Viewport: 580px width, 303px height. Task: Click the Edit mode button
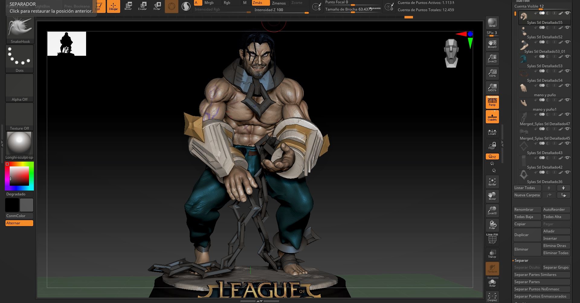point(99,6)
